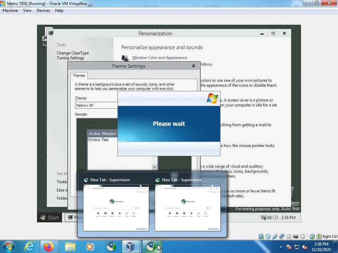Click the Personalization window title bar icon

coord(51,33)
